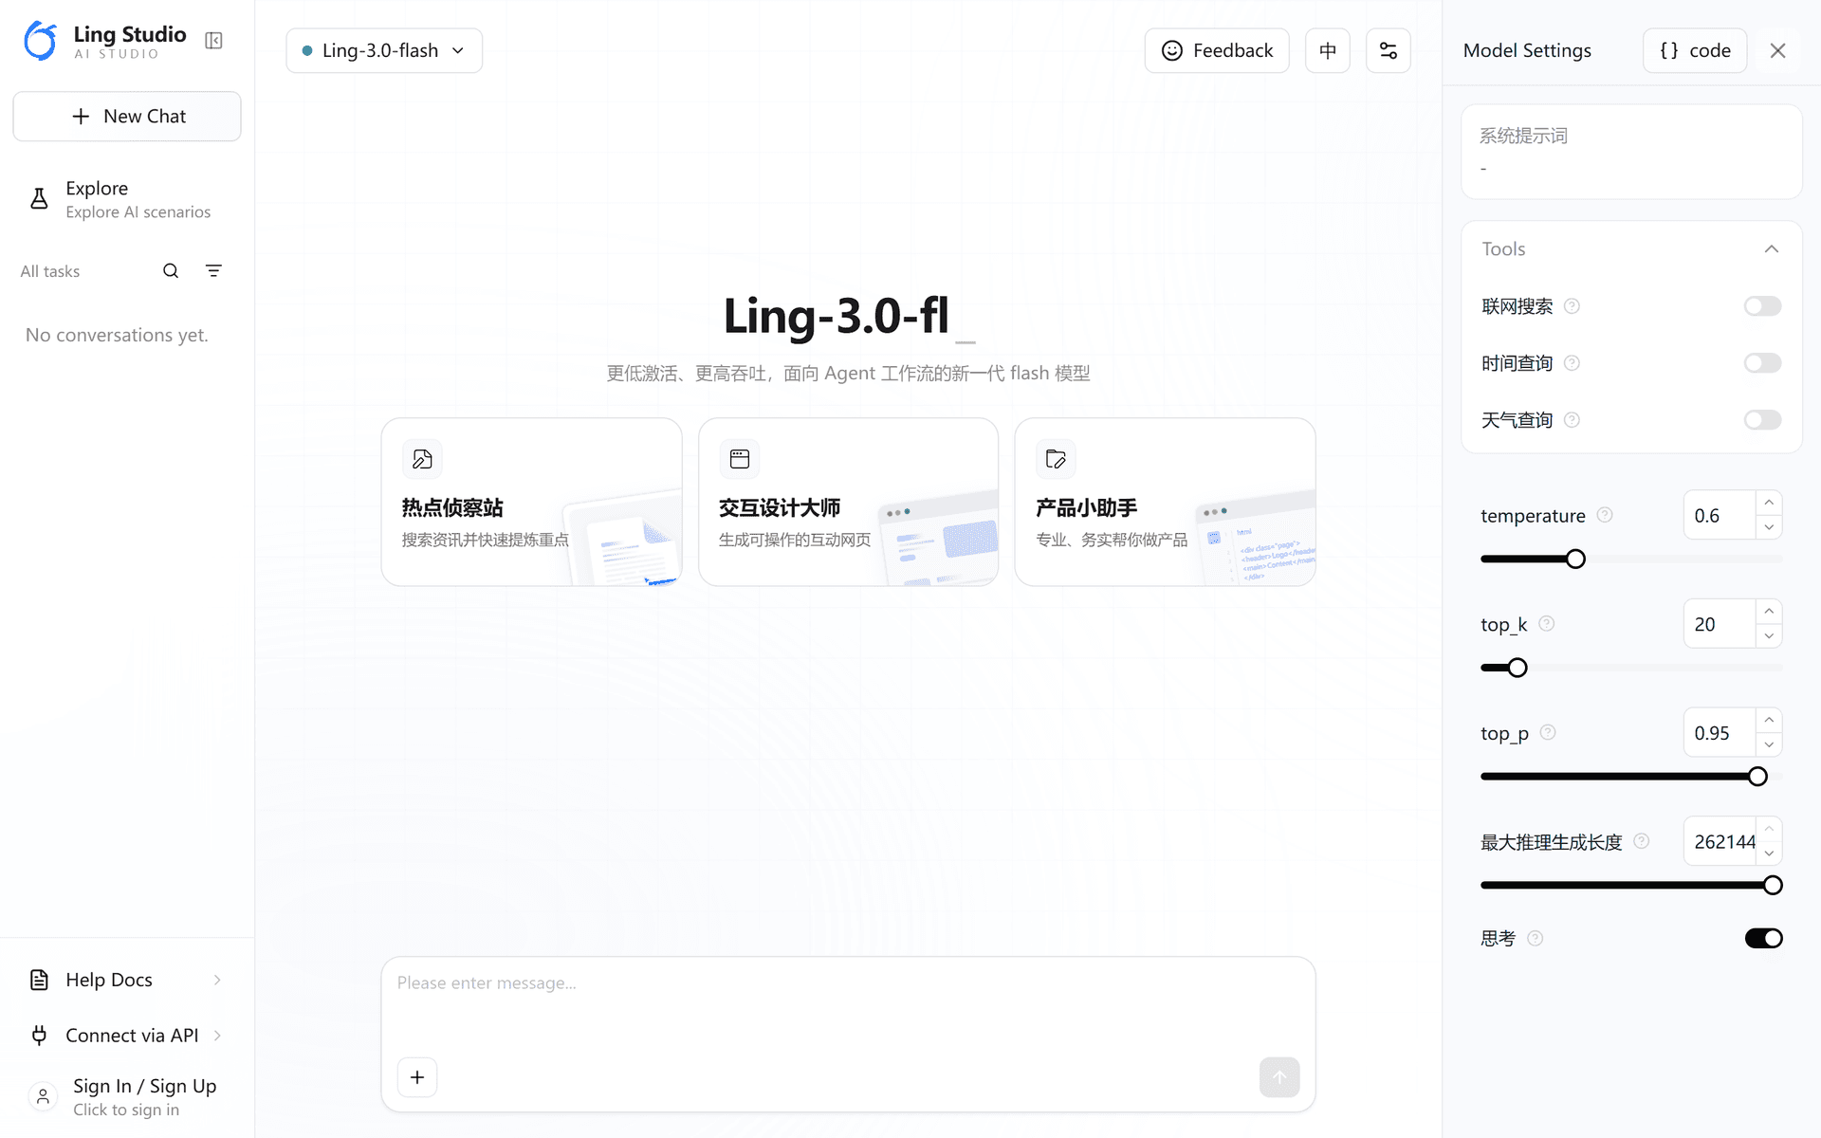Decrease top_k with down stepper
The image size is (1821, 1138).
1769,636
